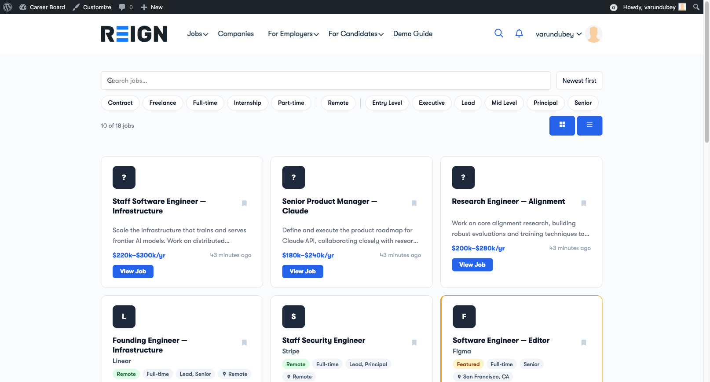Screen dimensions: 710x382
Task: Bookmark Founding Engineer Infrastructure job
Action: 244,342
